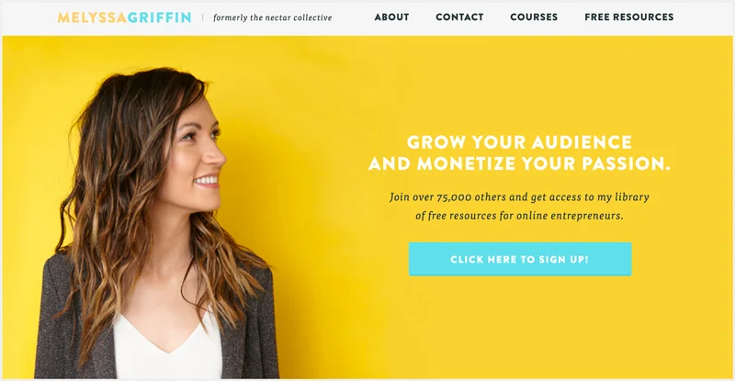Click the 'formerly the nectar collective' tagline

point(272,17)
